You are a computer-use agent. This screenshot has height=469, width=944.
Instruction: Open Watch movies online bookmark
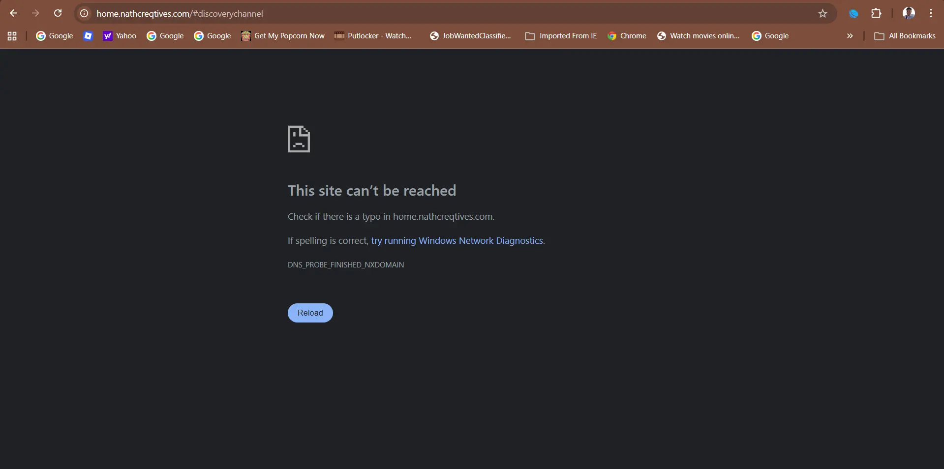coord(698,36)
